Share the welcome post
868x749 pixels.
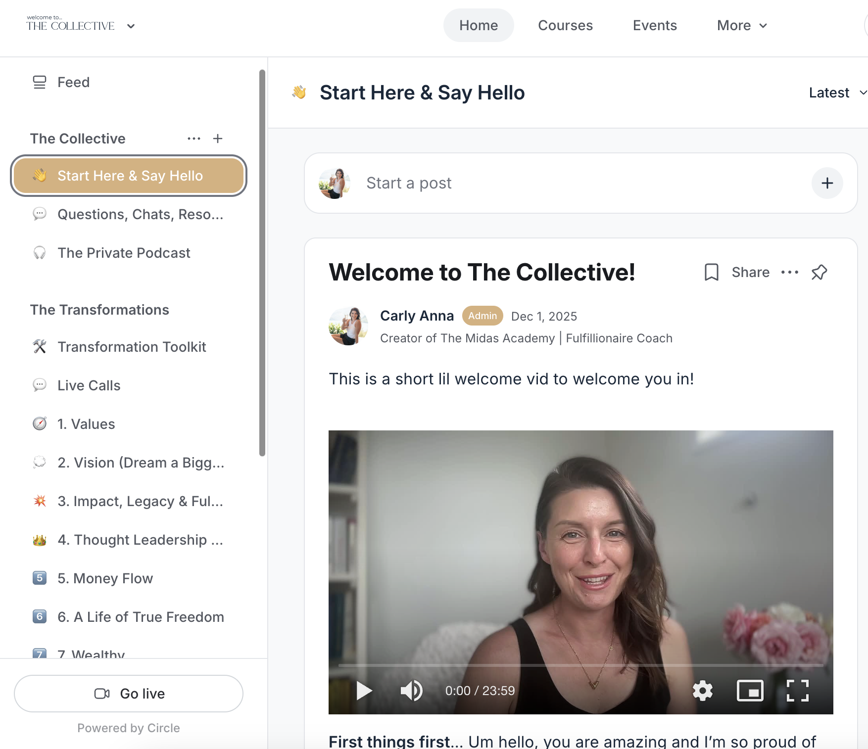coord(750,272)
